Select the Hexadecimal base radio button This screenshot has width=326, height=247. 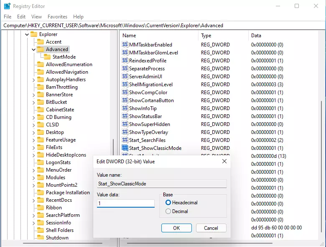(x=168, y=203)
